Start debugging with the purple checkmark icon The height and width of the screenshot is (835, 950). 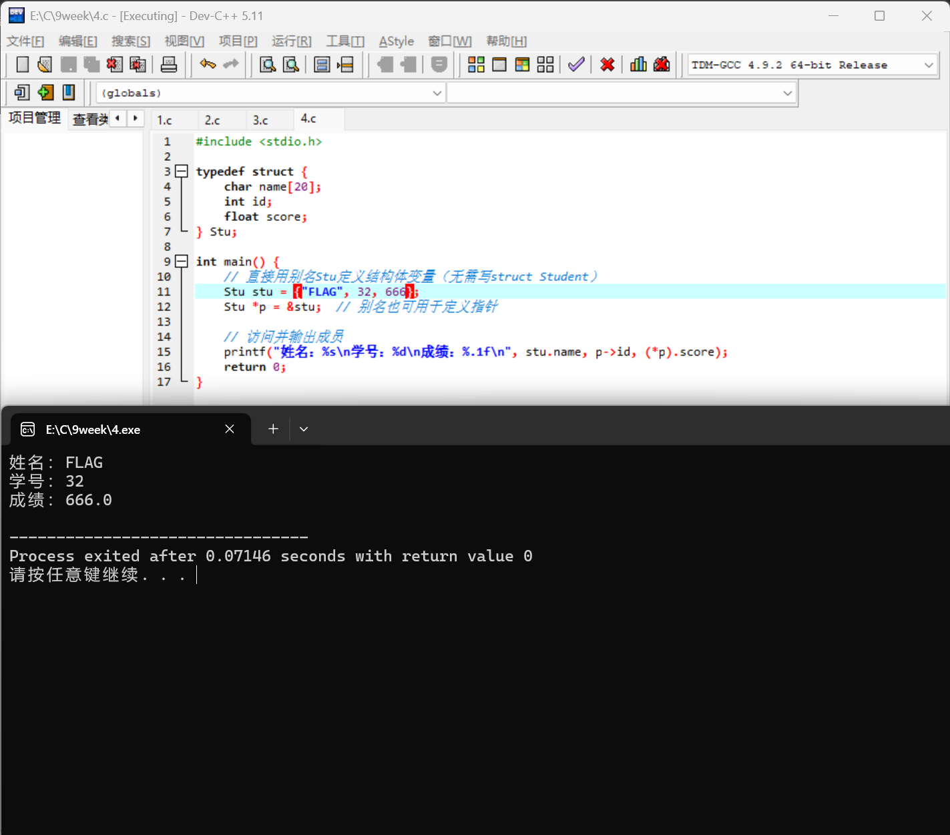point(576,65)
